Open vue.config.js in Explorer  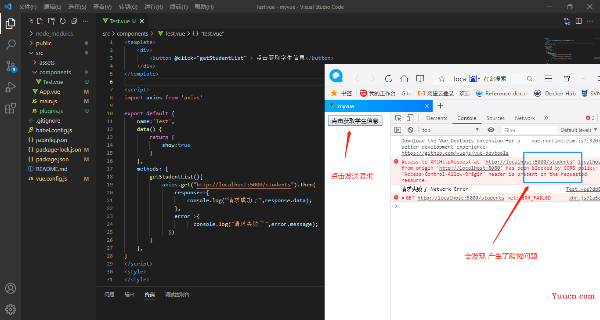51,178
